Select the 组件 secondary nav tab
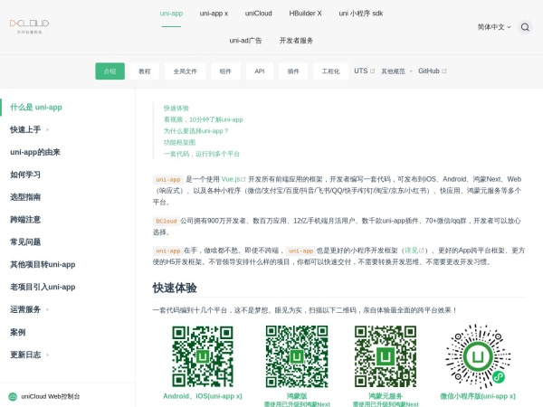Viewport: 543px width, 407px height. [225, 71]
